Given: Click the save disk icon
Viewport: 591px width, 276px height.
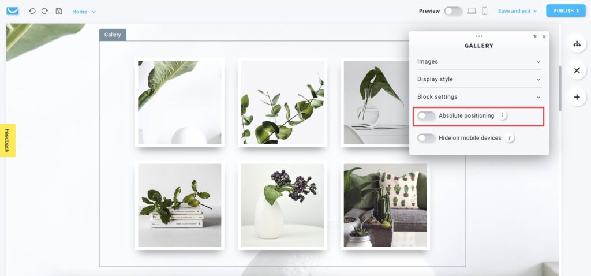Looking at the screenshot, I should click(x=59, y=11).
